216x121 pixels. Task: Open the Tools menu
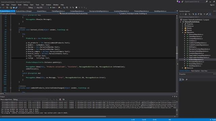[37, 5]
